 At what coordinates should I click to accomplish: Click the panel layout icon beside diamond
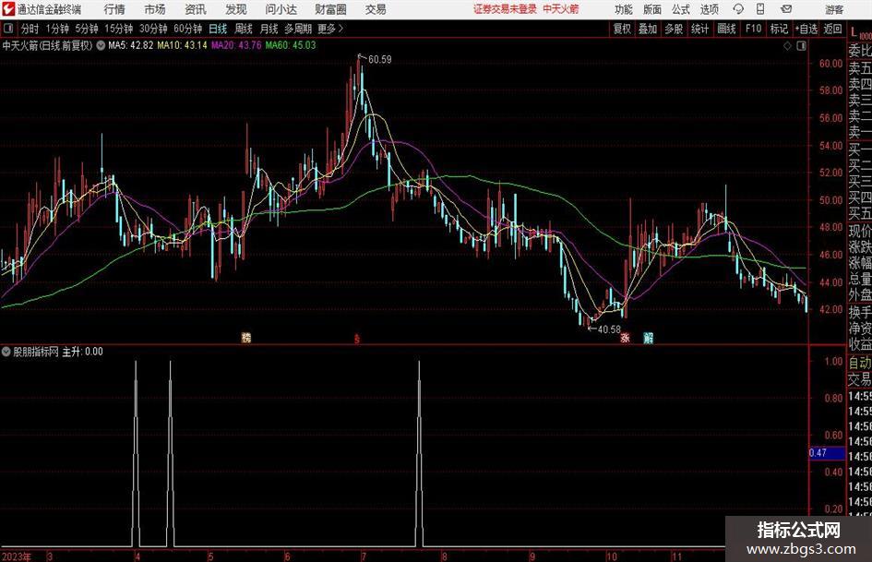[801, 46]
